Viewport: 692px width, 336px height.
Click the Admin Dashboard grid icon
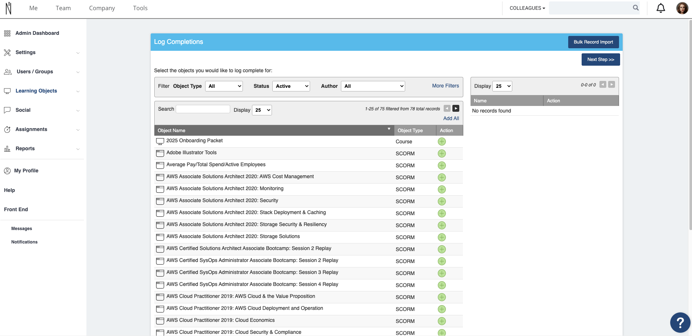7,33
